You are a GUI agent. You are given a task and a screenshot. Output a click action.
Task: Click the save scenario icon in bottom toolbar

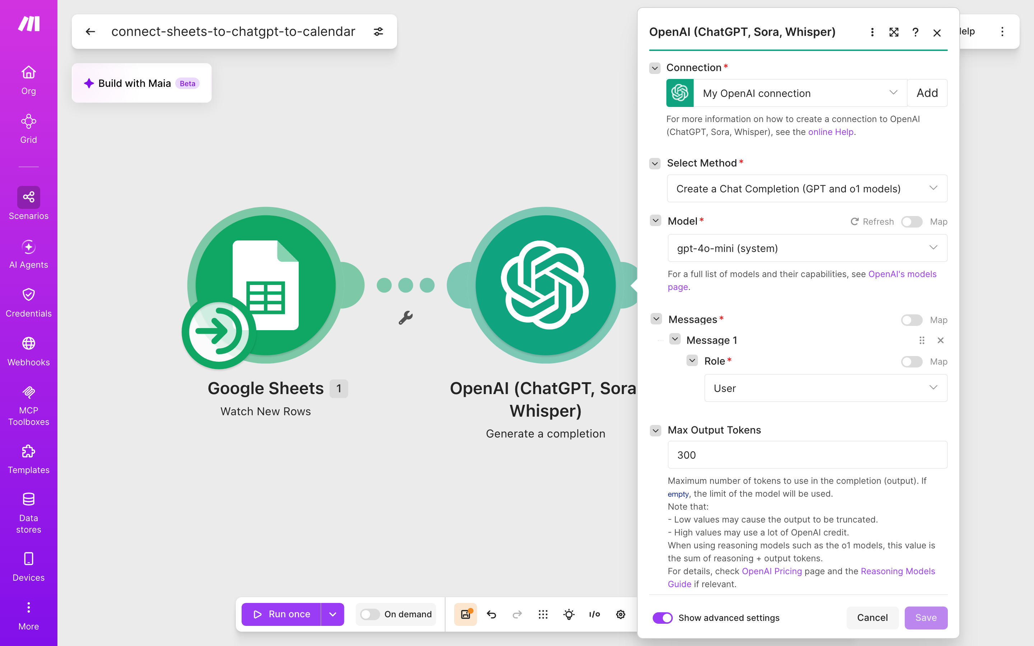[x=466, y=614]
